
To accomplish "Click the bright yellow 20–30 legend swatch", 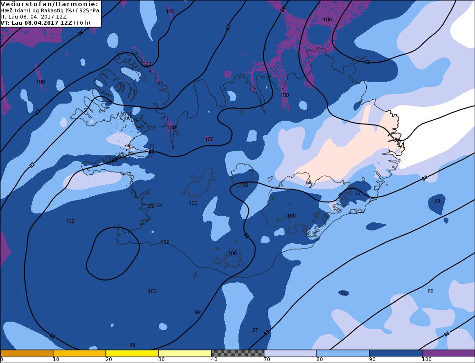I will (132, 353).
